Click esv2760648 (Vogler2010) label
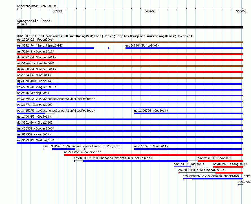 tap(36, 87)
